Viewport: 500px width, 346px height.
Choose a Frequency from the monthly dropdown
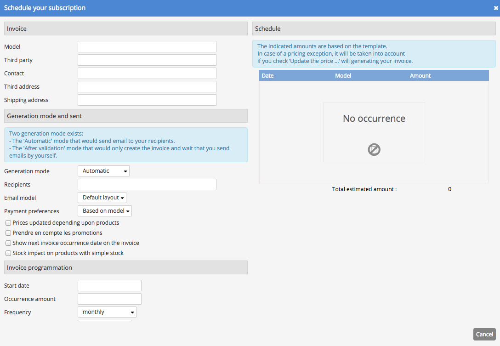[x=107, y=312]
